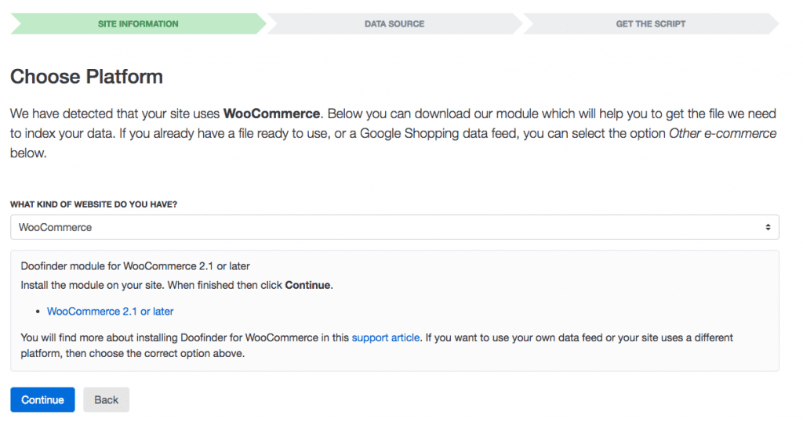Click bold WooCommerce word in the description

click(x=271, y=113)
